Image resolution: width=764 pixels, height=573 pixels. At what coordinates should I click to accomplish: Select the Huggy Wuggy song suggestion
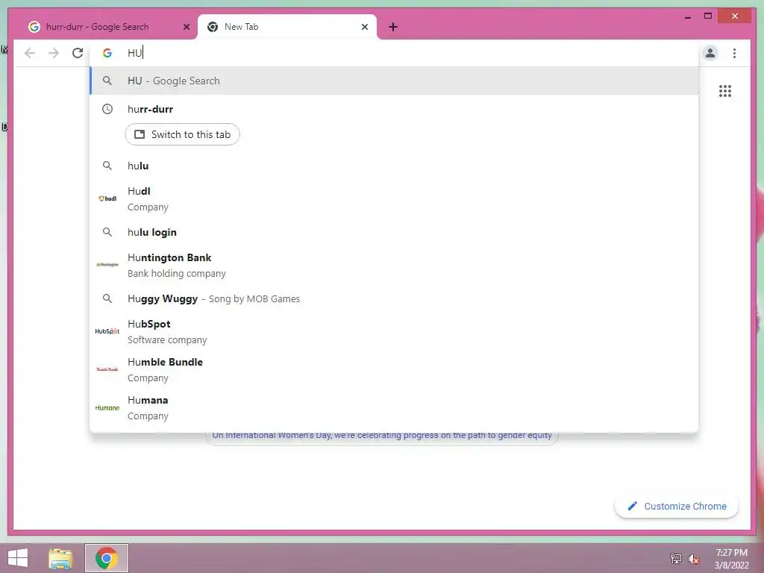(x=394, y=298)
